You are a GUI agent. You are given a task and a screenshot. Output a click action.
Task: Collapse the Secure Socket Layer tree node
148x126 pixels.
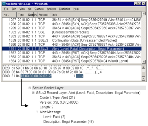click(x=30, y=88)
